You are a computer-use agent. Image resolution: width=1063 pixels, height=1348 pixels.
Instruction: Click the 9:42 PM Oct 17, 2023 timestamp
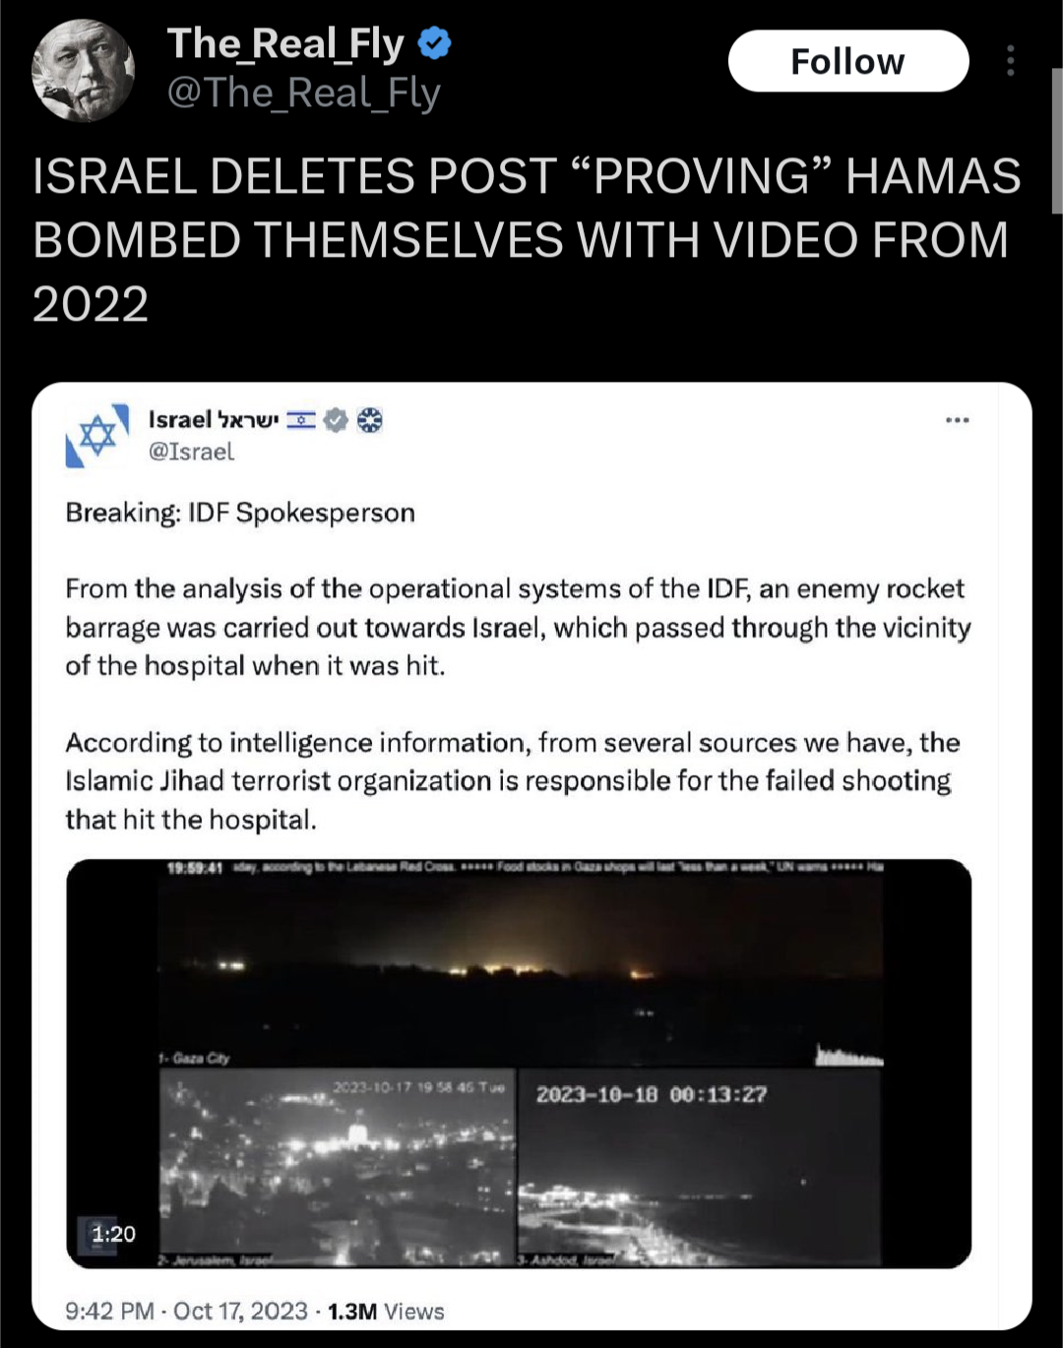click(186, 1312)
